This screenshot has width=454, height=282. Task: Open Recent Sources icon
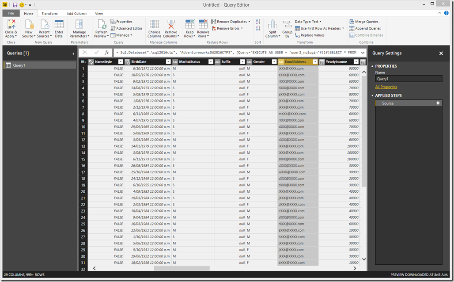point(44,25)
